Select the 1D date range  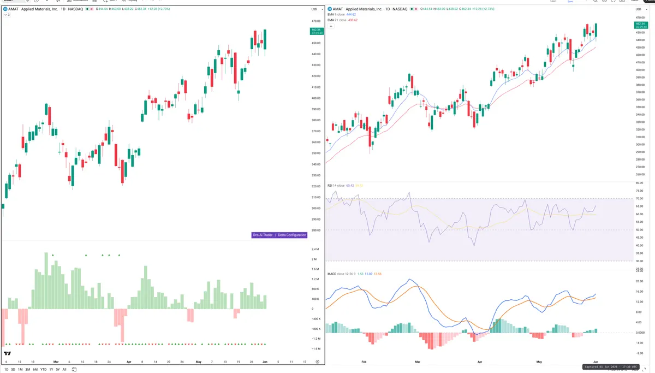(x=6, y=369)
